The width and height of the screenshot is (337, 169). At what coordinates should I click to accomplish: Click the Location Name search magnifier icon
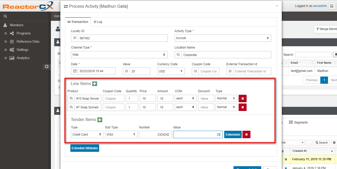(x=178, y=55)
